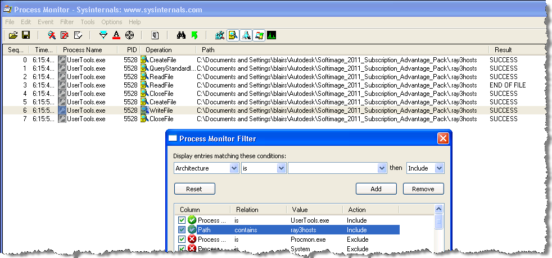Expand the Include action dropdown
The width and height of the screenshot is (552, 258).
(x=439, y=168)
